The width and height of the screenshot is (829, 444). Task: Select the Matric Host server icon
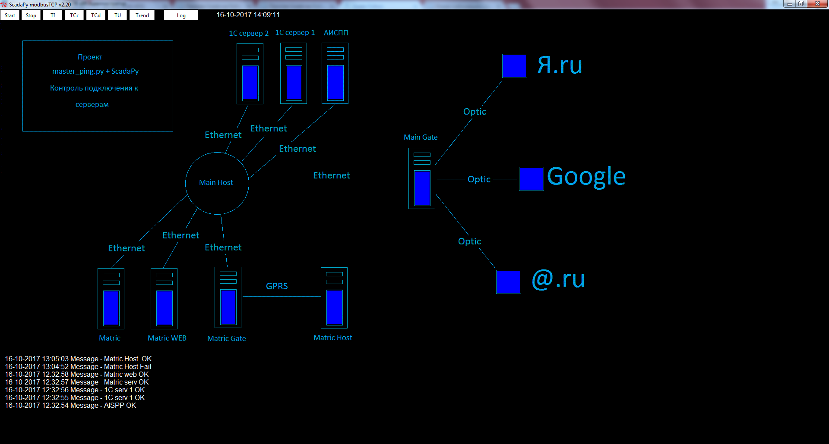coord(334,298)
